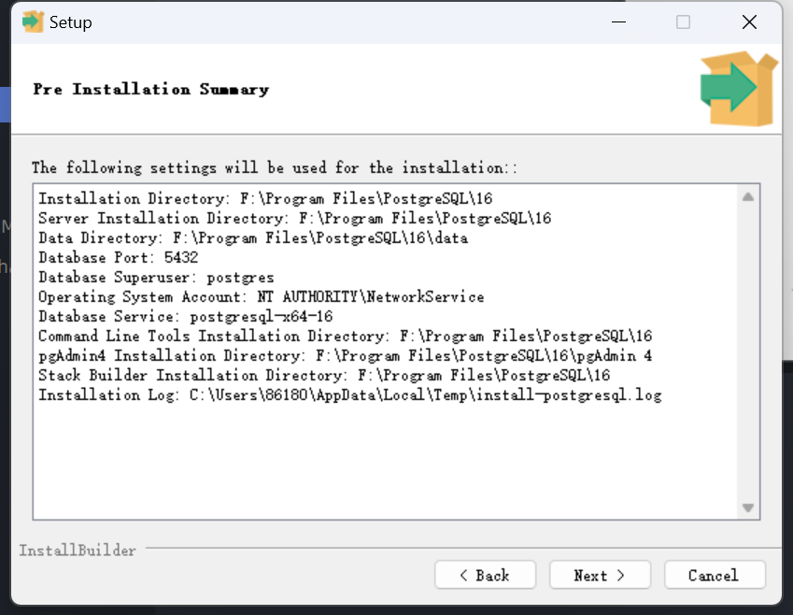Cancel the PostgreSQL setup
The height and width of the screenshot is (615, 793).
pos(715,575)
